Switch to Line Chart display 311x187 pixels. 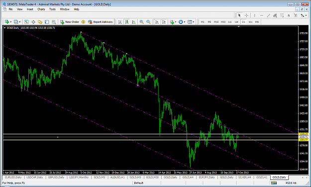134,22
